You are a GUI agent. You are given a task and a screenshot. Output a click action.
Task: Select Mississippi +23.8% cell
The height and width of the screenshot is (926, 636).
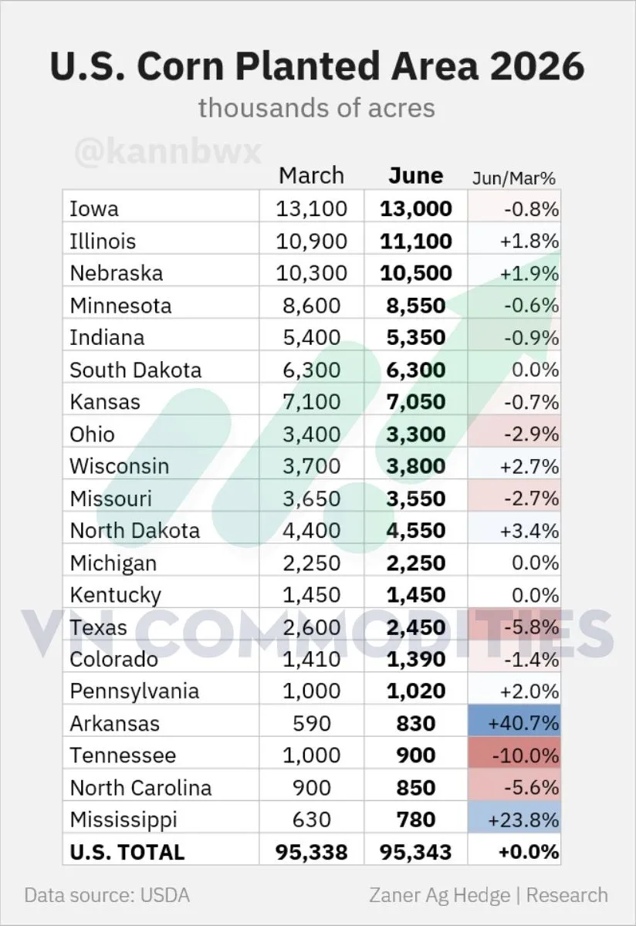pyautogui.click(x=515, y=820)
